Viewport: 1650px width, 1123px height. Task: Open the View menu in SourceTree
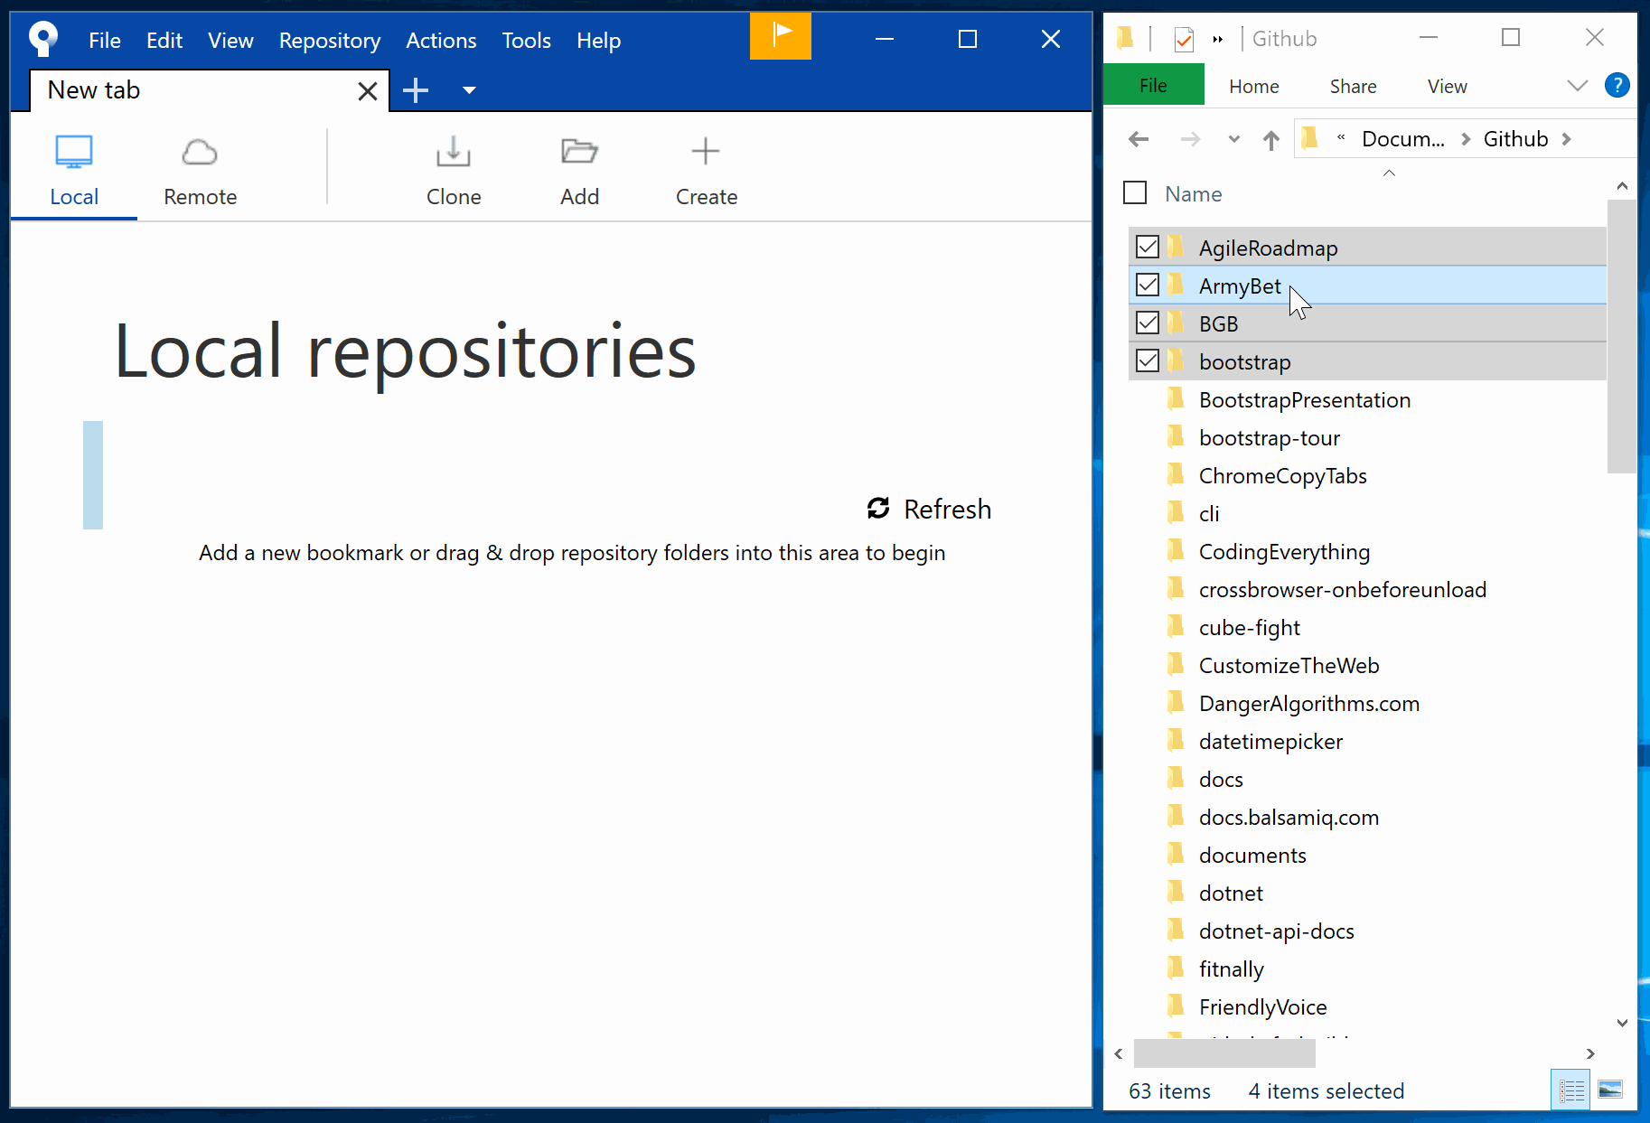[x=230, y=41]
